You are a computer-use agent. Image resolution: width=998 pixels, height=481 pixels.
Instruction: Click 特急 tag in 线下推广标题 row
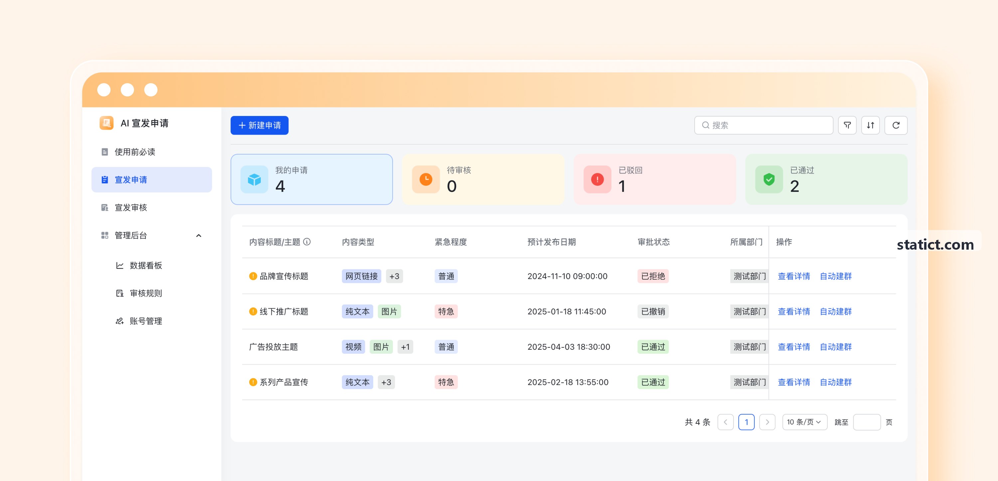tap(446, 311)
